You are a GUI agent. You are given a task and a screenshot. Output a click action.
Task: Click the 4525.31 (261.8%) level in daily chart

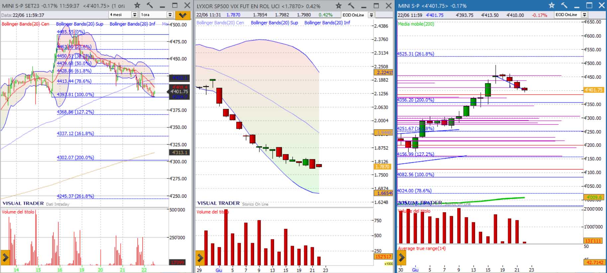416,54
